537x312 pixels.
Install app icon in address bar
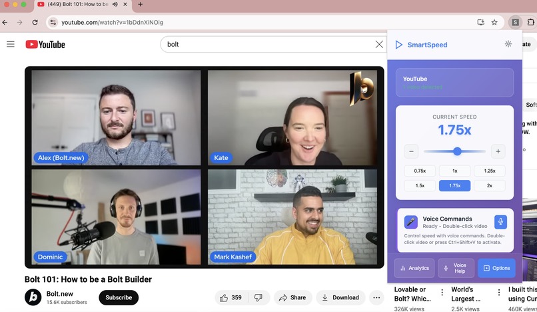pos(481,22)
